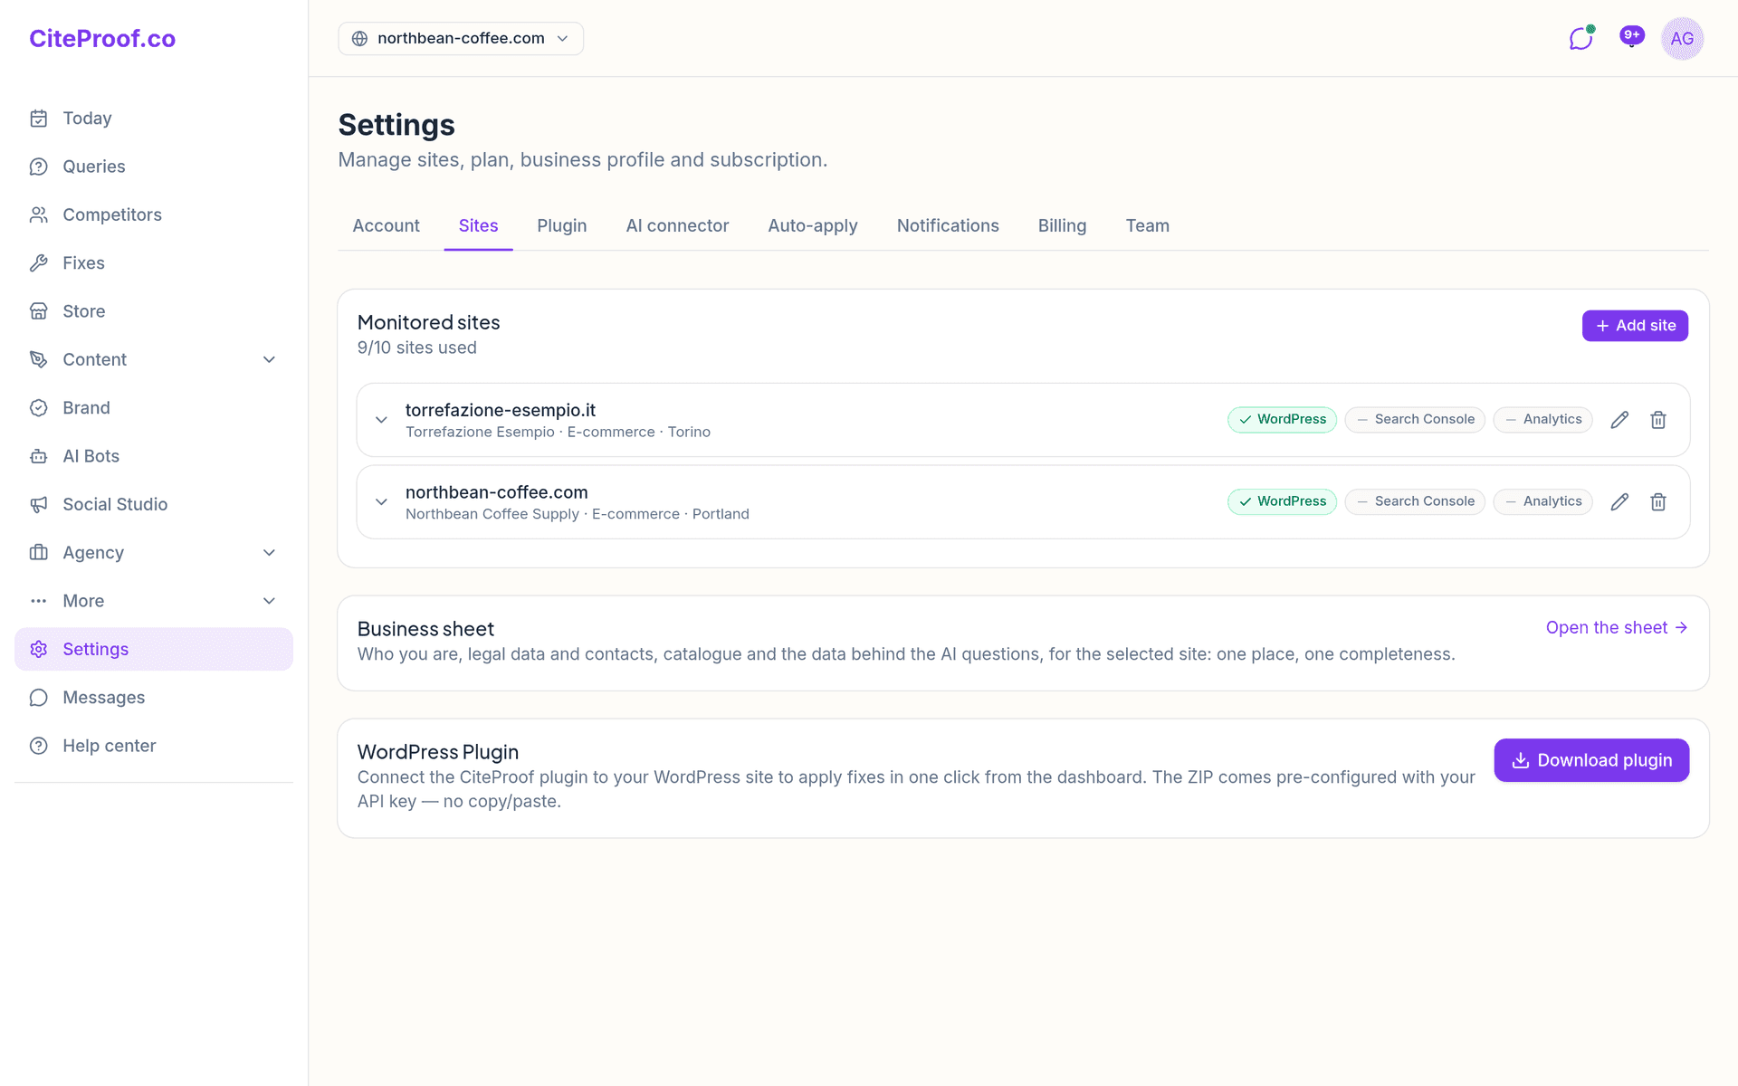Image resolution: width=1738 pixels, height=1086 pixels.
Task: Open the AG user avatar menu
Action: [x=1682, y=39]
